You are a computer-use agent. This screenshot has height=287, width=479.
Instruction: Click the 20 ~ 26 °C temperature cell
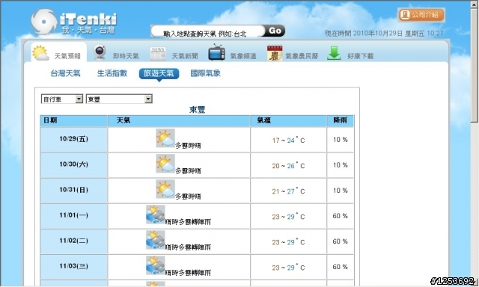[288, 165]
